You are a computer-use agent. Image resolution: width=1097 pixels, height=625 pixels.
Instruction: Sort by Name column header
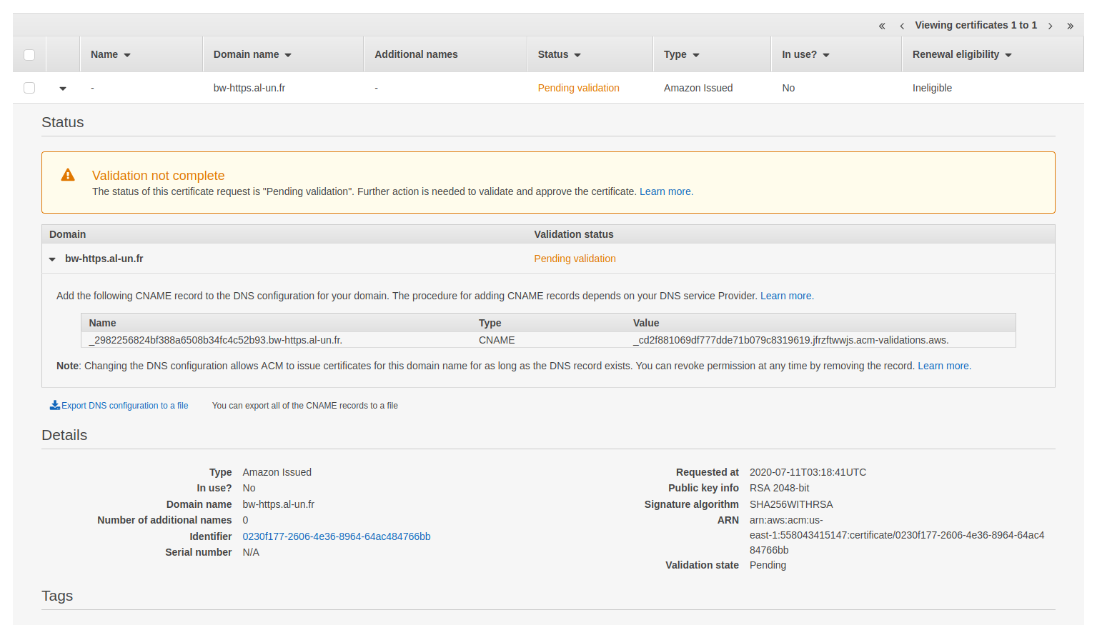pyautogui.click(x=110, y=55)
